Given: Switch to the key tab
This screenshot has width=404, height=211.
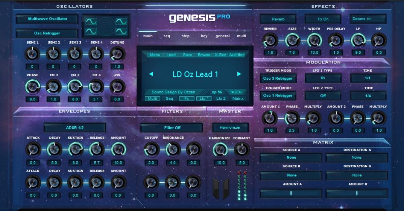Looking at the screenshot, I should click(x=204, y=36).
